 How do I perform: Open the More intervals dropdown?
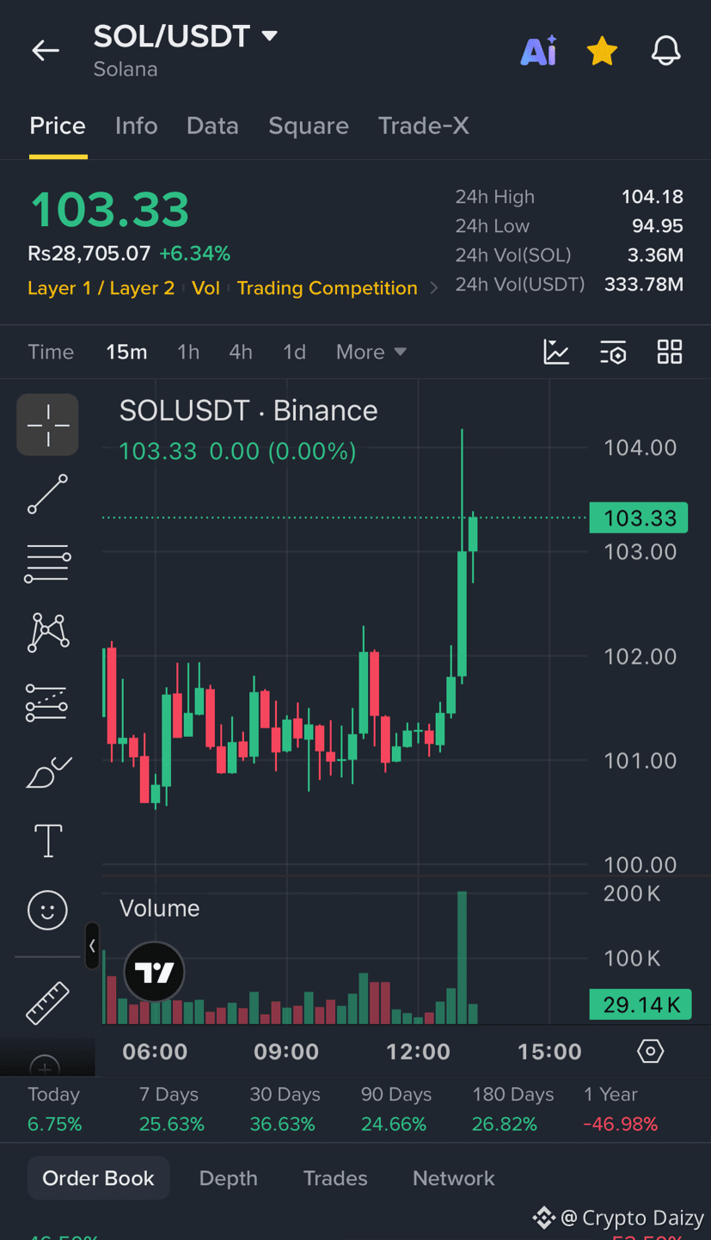(x=371, y=352)
